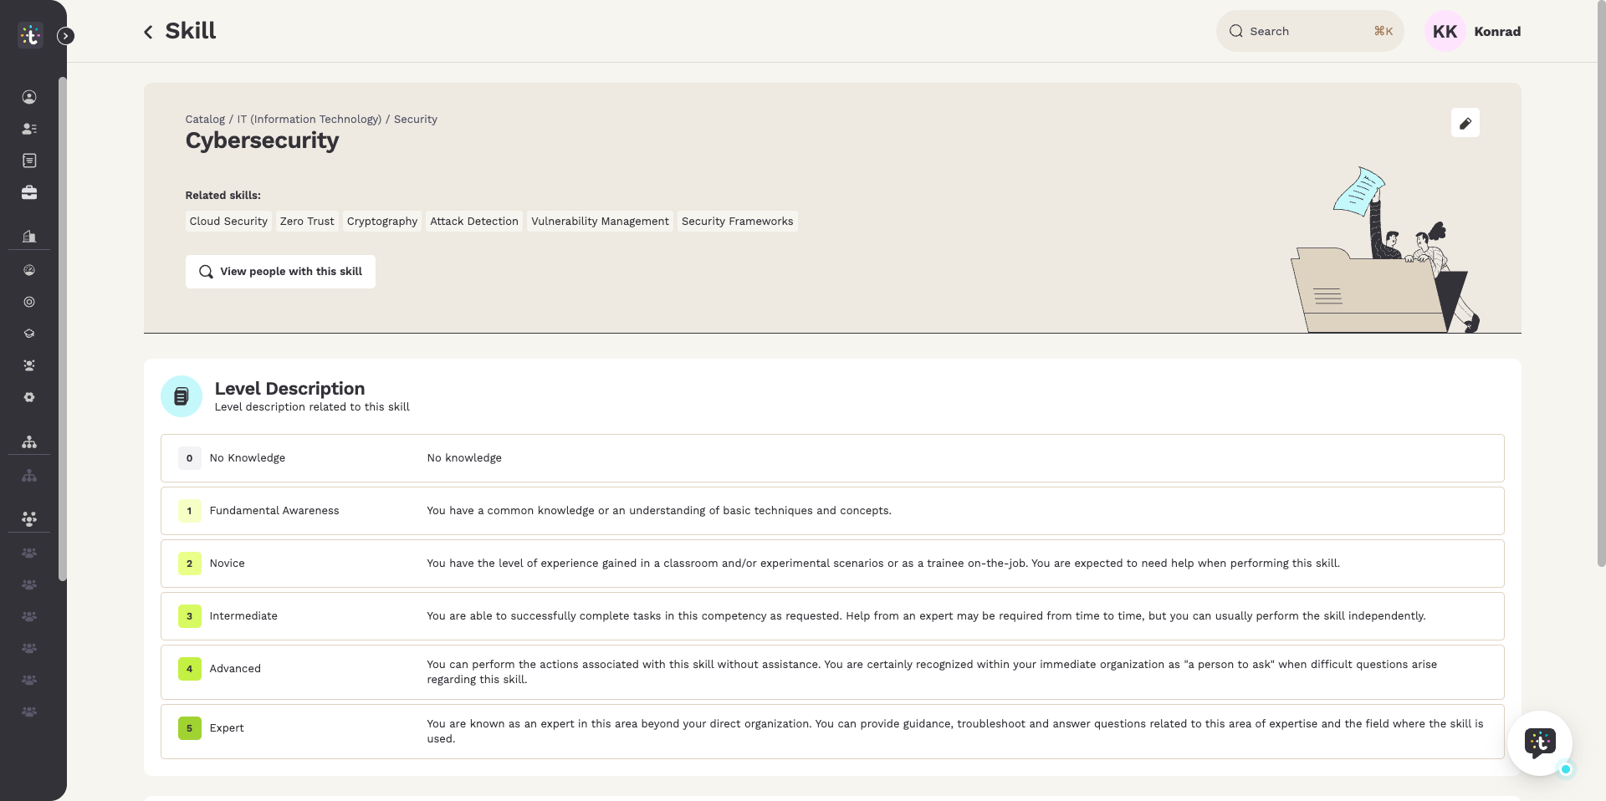Go back using the arrow beside Skill
Screen dimensions: 1606x801
[x=148, y=32]
